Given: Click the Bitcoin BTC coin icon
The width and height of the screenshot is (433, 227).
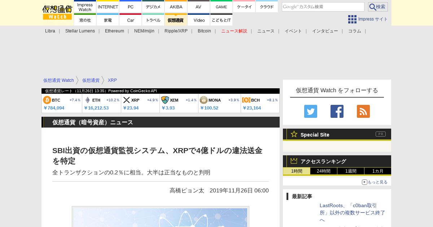Looking at the screenshot, I should click(x=47, y=100).
